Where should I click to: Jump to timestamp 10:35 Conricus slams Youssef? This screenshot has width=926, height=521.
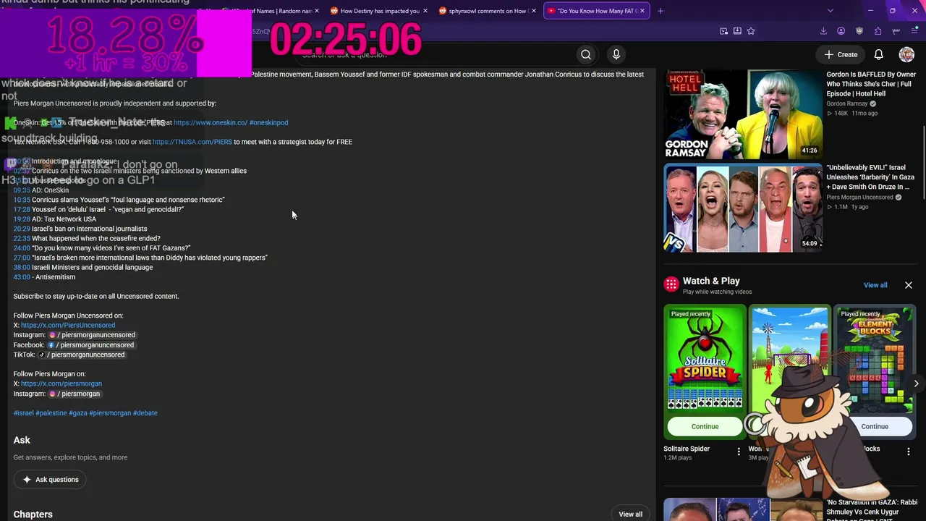click(22, 200)
